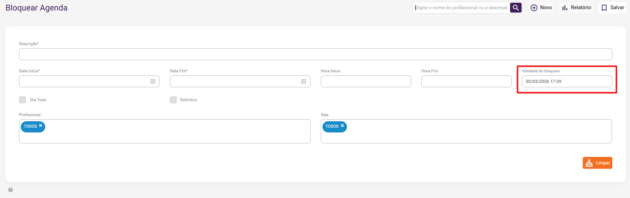Click the Novo plus button

pos(541,7)
